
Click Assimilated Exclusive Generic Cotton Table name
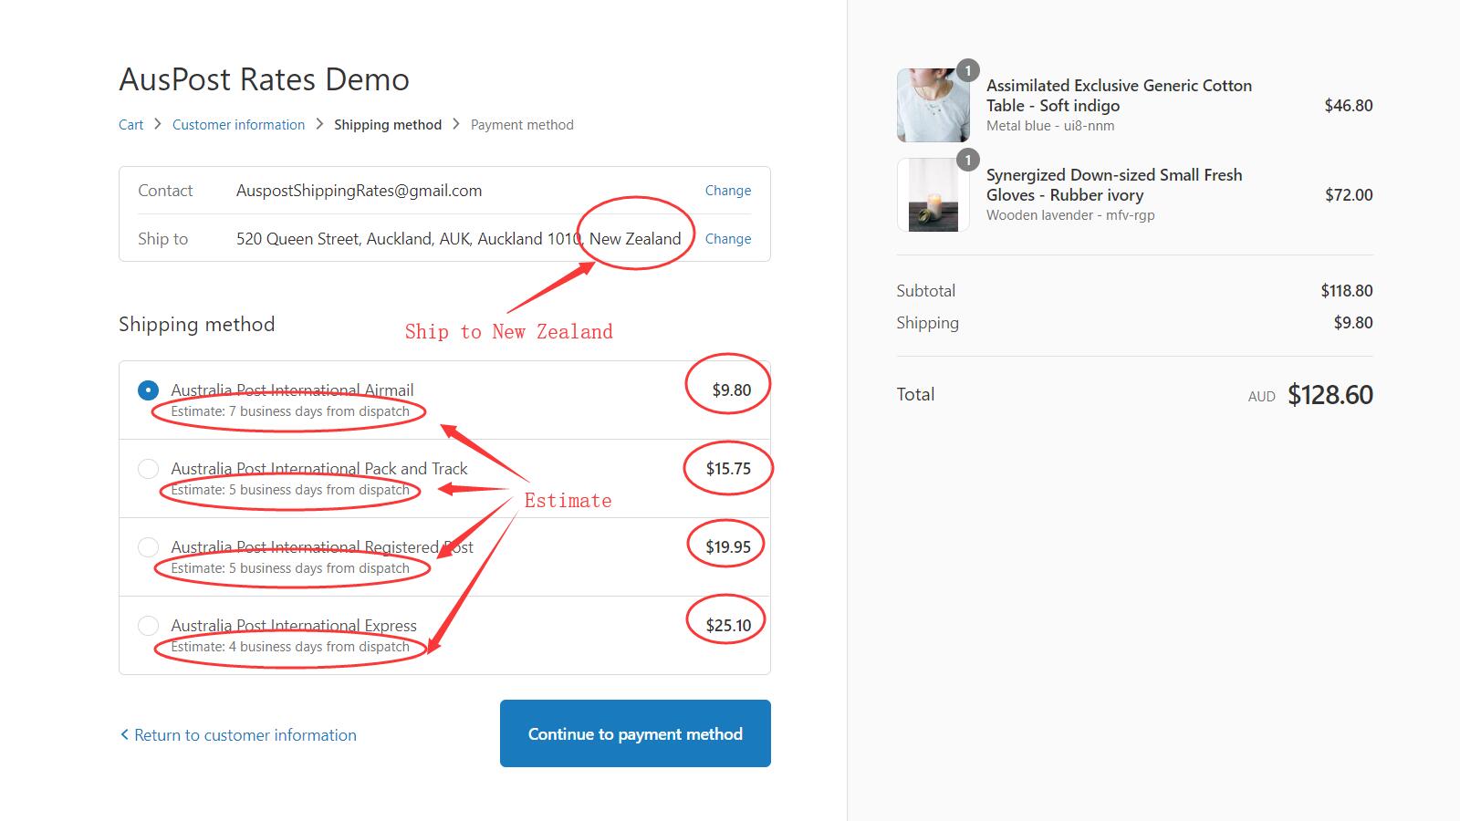(x=1119, y=96)
